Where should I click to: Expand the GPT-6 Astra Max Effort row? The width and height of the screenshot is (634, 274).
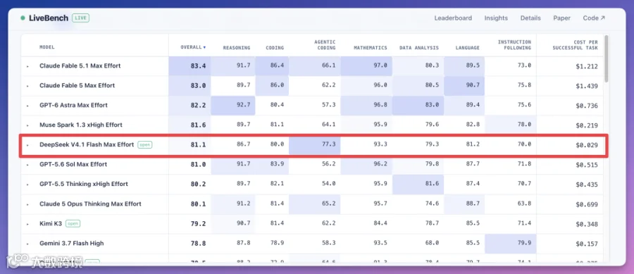pos(28,106)
